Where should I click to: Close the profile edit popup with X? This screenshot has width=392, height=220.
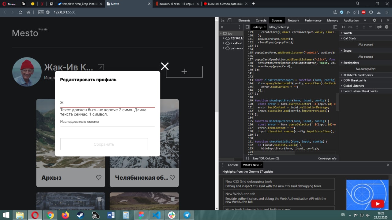[x=165, y=66]
